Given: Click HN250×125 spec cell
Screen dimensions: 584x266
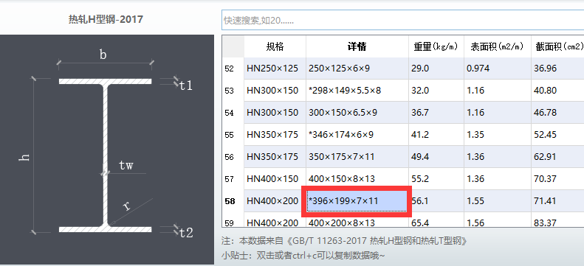Looking at the screenshot, I should pos(275,69).
